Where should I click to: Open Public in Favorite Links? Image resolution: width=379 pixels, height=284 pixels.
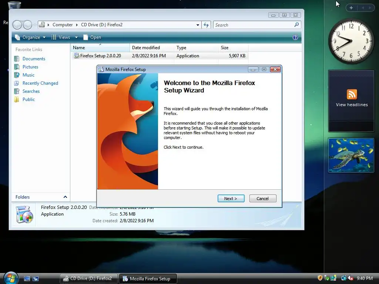coord(28,99)
